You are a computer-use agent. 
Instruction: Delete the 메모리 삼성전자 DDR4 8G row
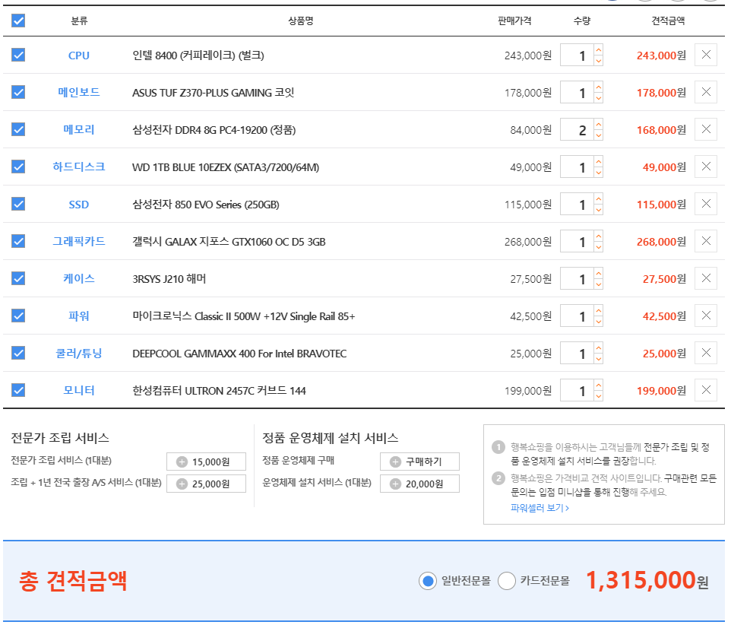tap(705, 129)
